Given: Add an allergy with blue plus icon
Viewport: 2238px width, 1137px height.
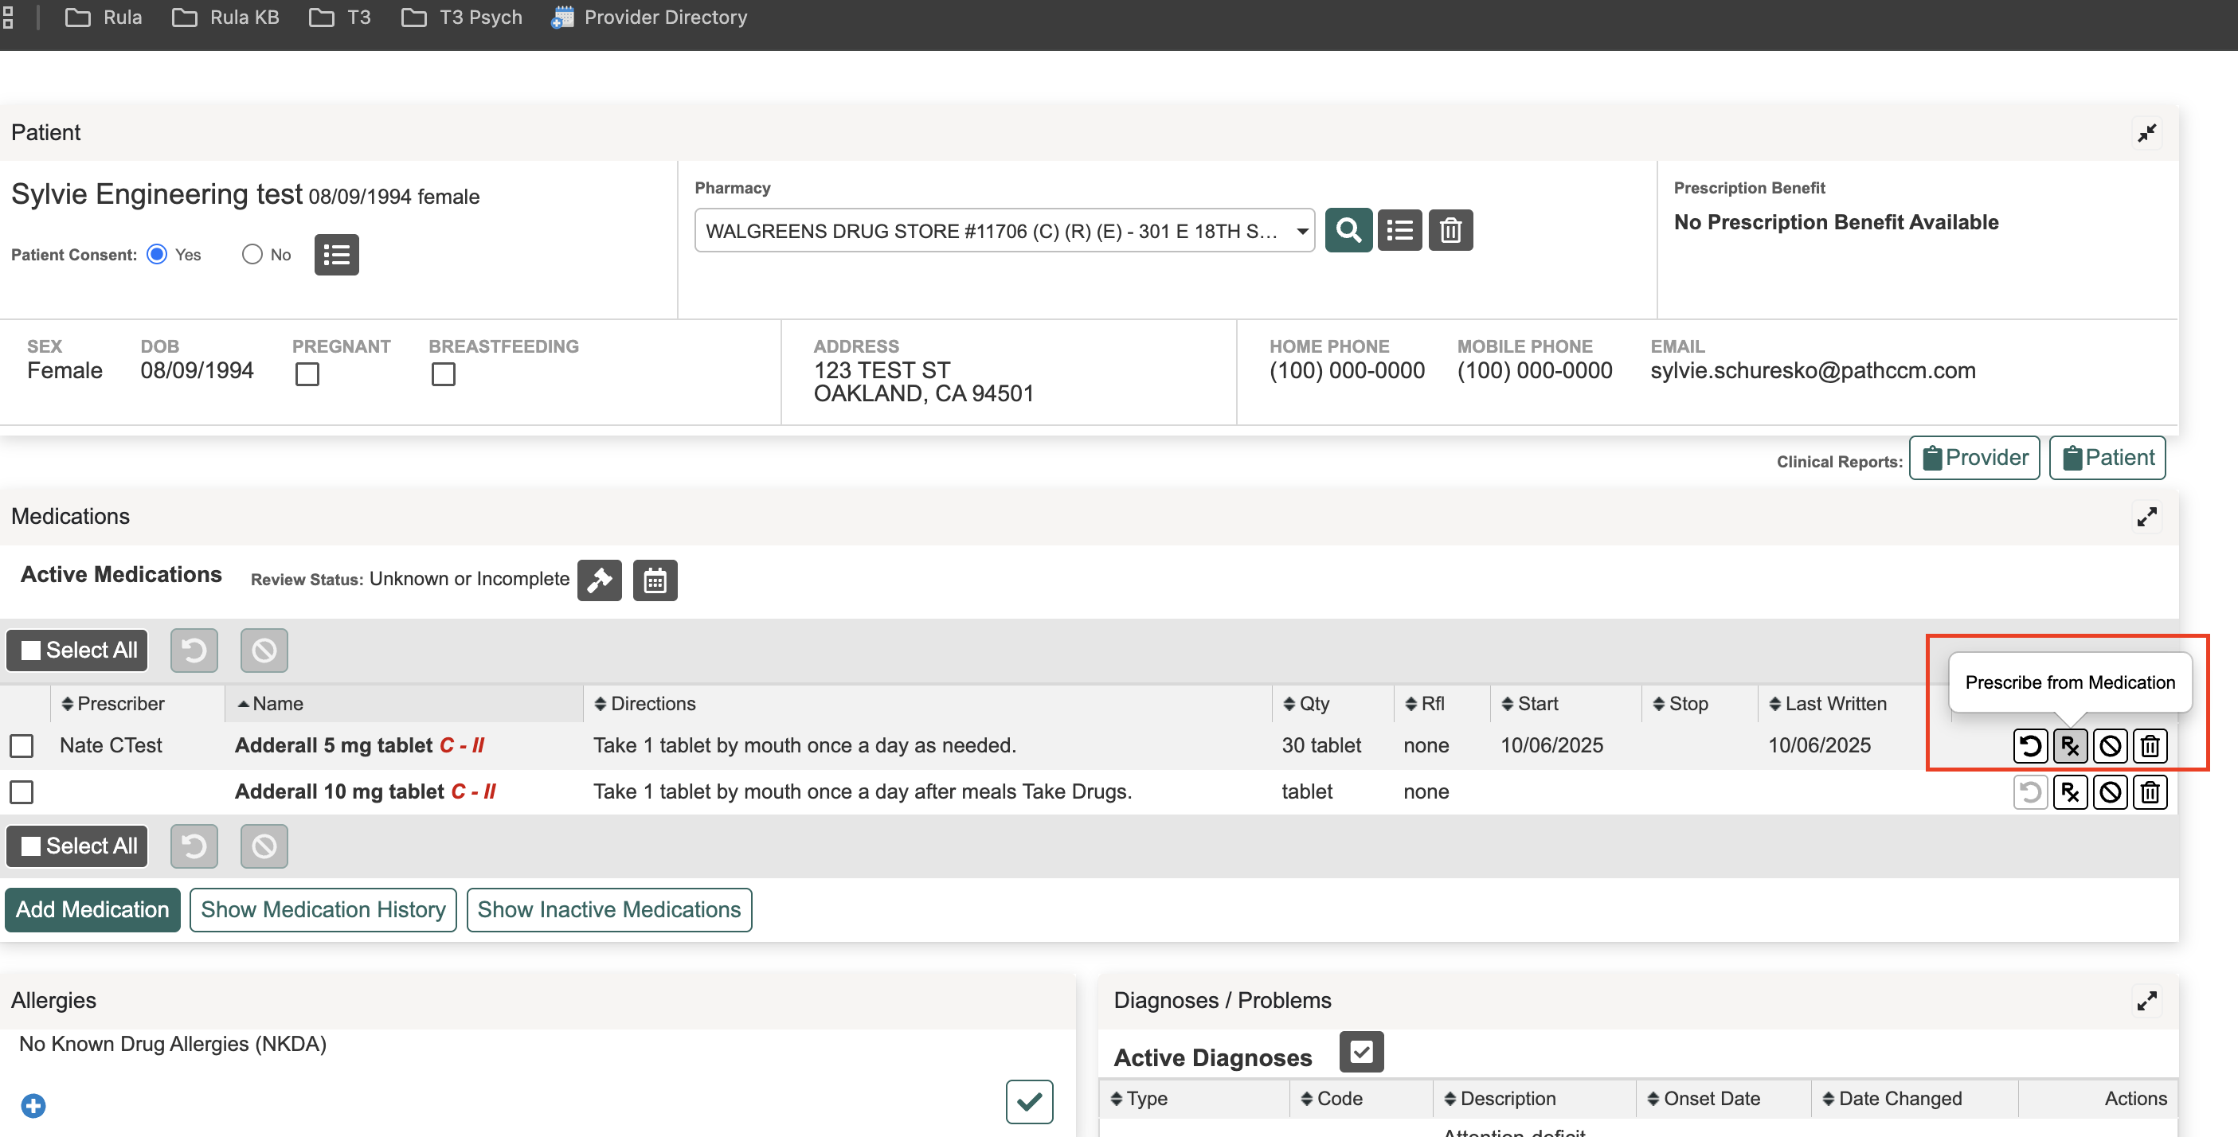Looking at the screenshot, I should tap(34, 1106).
